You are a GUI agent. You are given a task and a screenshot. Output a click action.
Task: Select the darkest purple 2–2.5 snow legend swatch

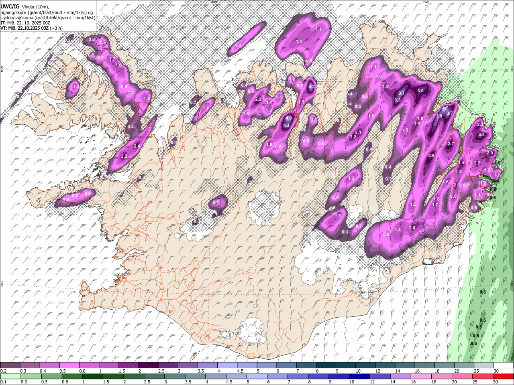click(x=148, y=365)
